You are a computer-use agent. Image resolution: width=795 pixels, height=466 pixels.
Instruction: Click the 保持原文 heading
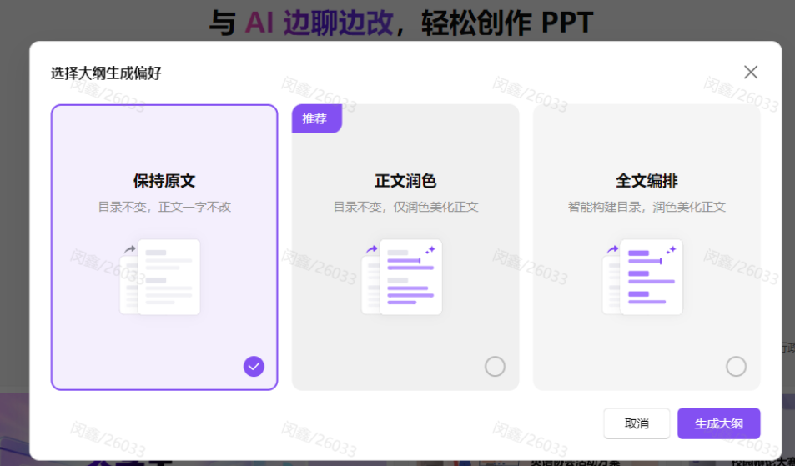164,181
